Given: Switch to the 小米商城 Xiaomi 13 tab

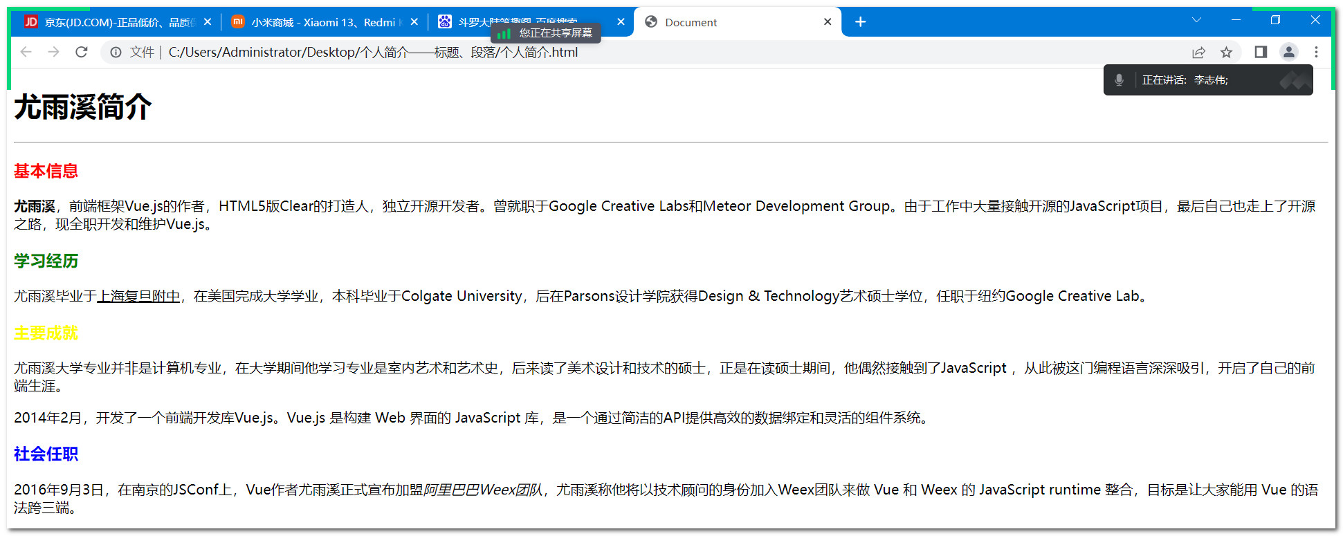Looking at the screenshot, I should tap(324, 22).
